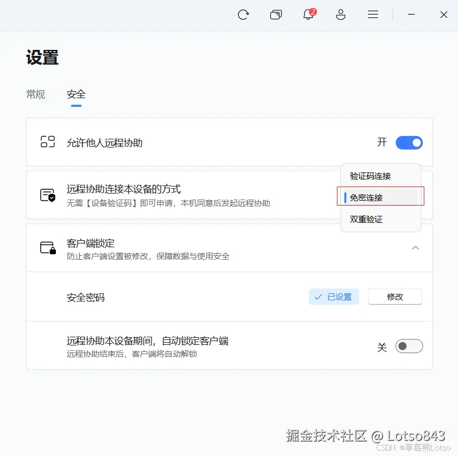458x456 pixels.
Task: Open the hamburger menu
Action: (373, 15)
